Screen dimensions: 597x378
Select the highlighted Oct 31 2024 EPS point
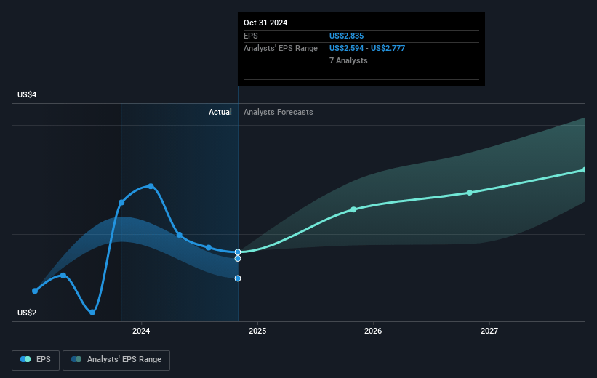[238, 252]
